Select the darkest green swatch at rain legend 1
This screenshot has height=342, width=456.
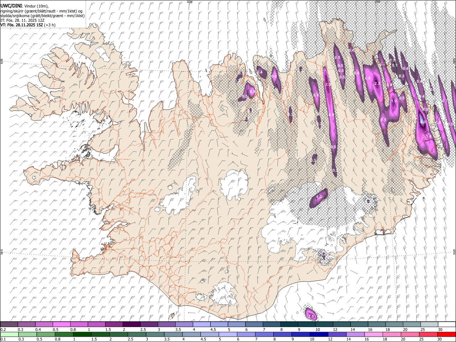[x=82, y=334]
